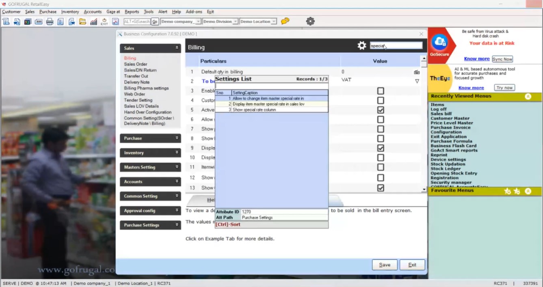Image resolution: width=543 pixels, height=287 pixels.
Task: Click the GoSecure cloud logo
Action: coord(439,43)
